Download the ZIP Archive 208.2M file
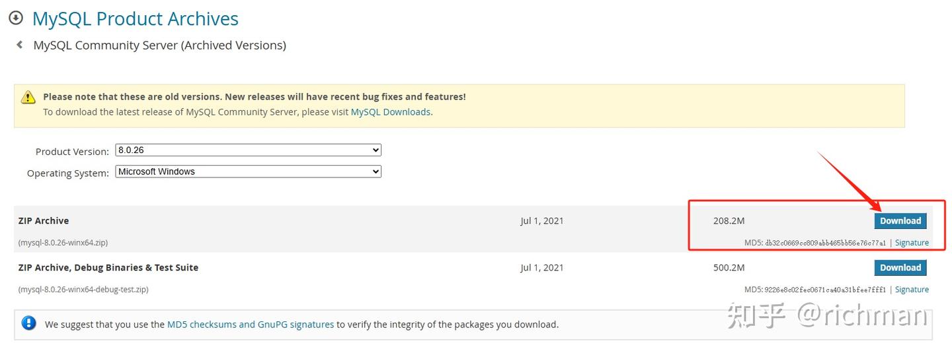 coord(900,221)
